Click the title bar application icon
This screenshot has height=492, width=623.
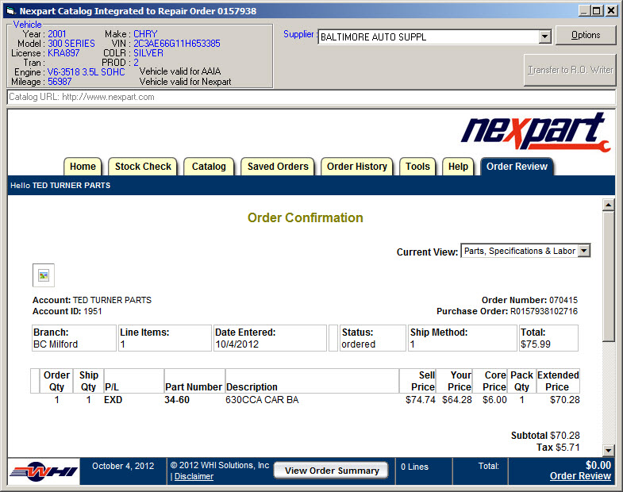(11, 11)
